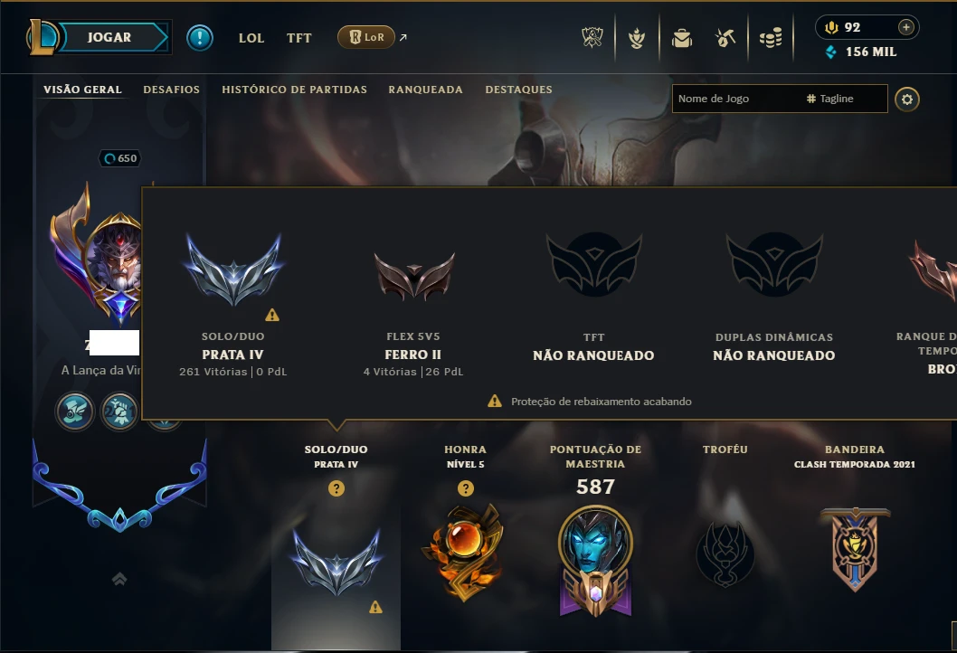
Task: Open the Clash trophy wings icon
Action: point(592,38)
